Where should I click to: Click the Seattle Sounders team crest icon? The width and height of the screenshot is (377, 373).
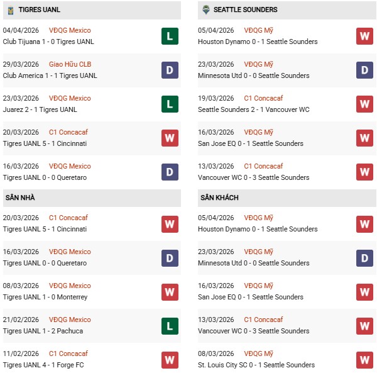click(x=205, y=10)
